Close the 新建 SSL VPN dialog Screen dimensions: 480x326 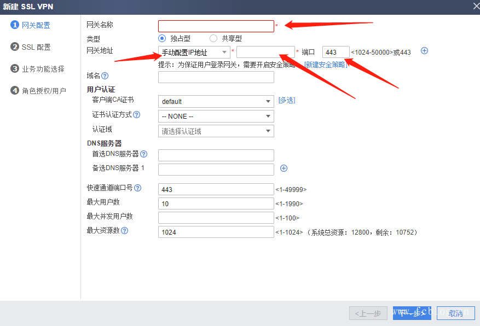pos(475,7)
